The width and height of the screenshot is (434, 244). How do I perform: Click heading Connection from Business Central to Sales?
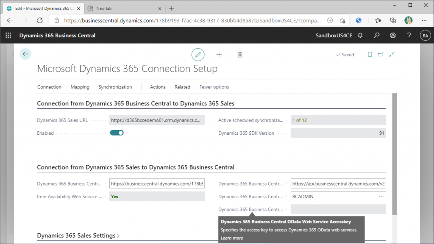pos(136,103)
